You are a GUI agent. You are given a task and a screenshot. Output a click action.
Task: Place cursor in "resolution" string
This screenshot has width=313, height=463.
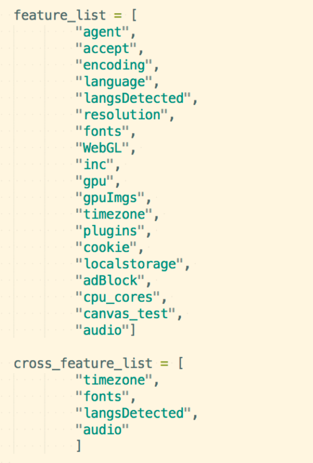point(122,115)
